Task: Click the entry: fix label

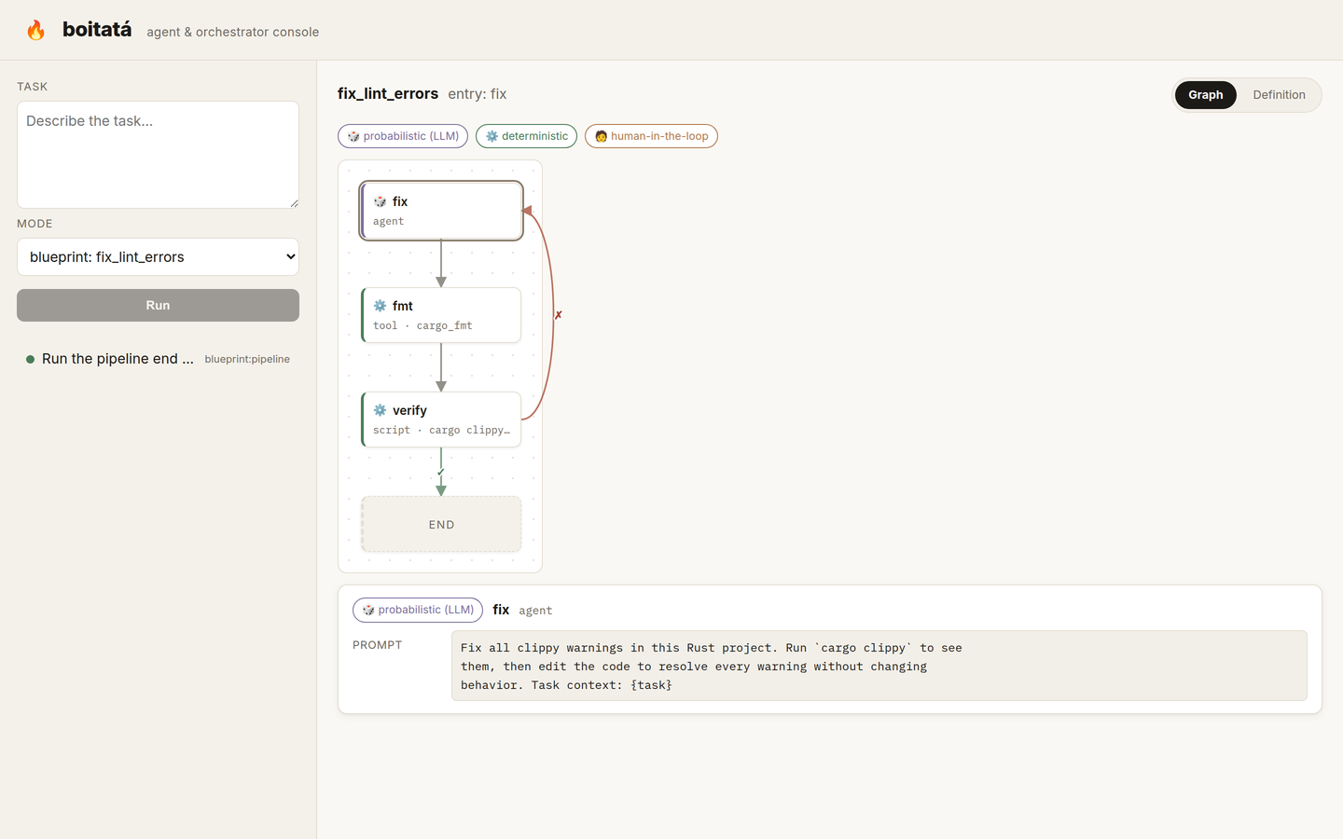Action: (478, 94)
